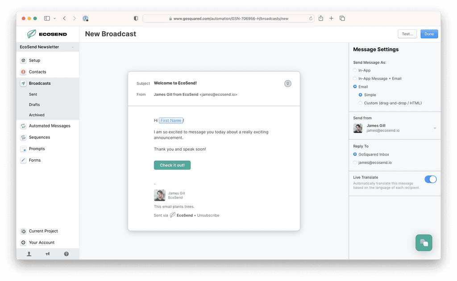Edit the First Name merge tag in greeting

[171, 120]
